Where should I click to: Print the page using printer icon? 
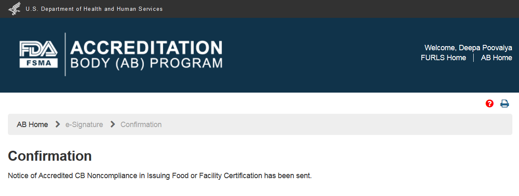(x=504, y=103)
